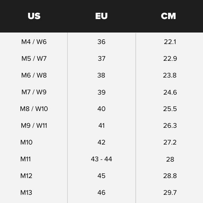Click the M11 US size cell

(25, 159)
